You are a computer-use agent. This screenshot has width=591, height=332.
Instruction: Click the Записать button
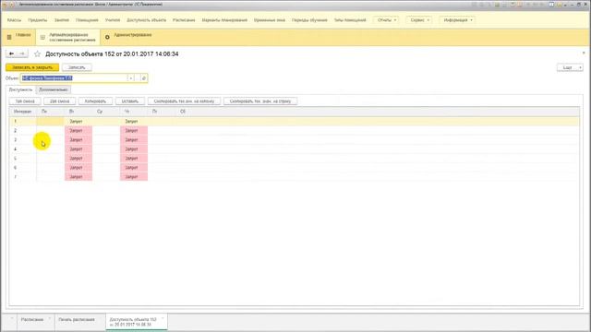[77, 67]
